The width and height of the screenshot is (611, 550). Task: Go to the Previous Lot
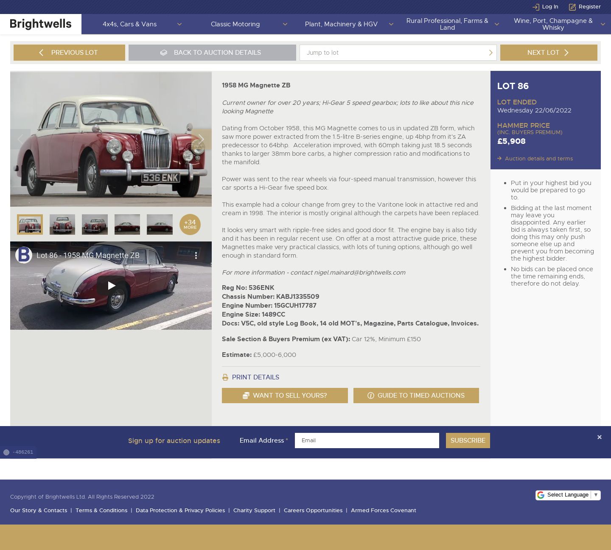69,53
